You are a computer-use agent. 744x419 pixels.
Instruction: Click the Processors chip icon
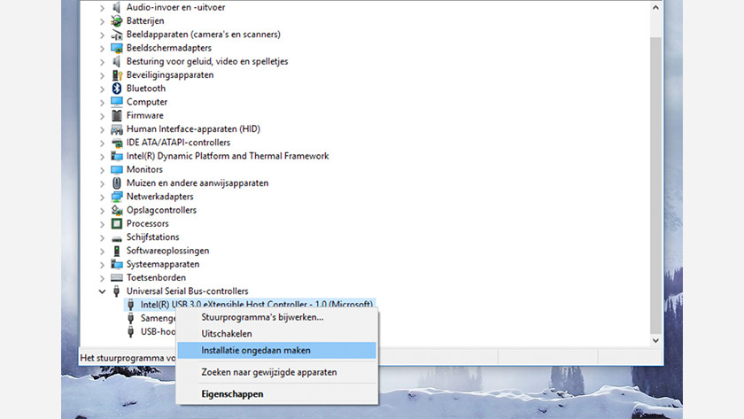[x=117, y=223]
